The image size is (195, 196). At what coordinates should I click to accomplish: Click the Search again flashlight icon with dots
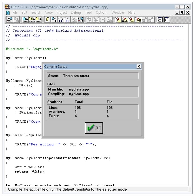coord(131,20)
